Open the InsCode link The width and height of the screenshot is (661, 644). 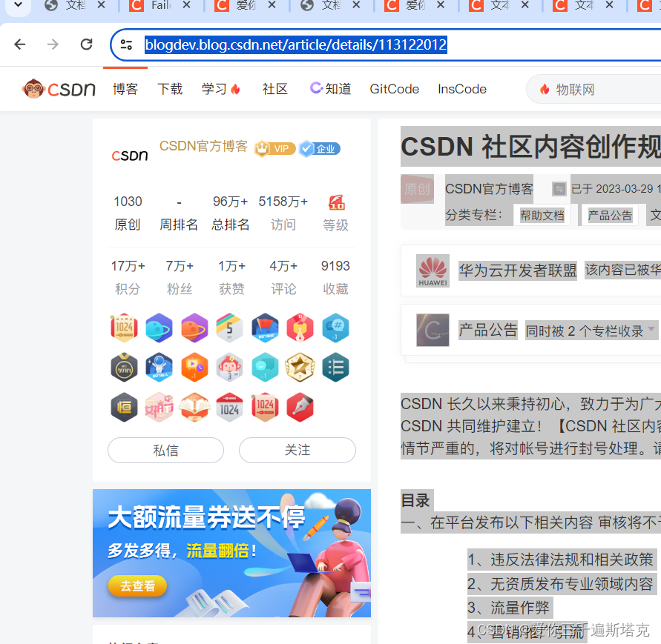(x=462, y=89)
